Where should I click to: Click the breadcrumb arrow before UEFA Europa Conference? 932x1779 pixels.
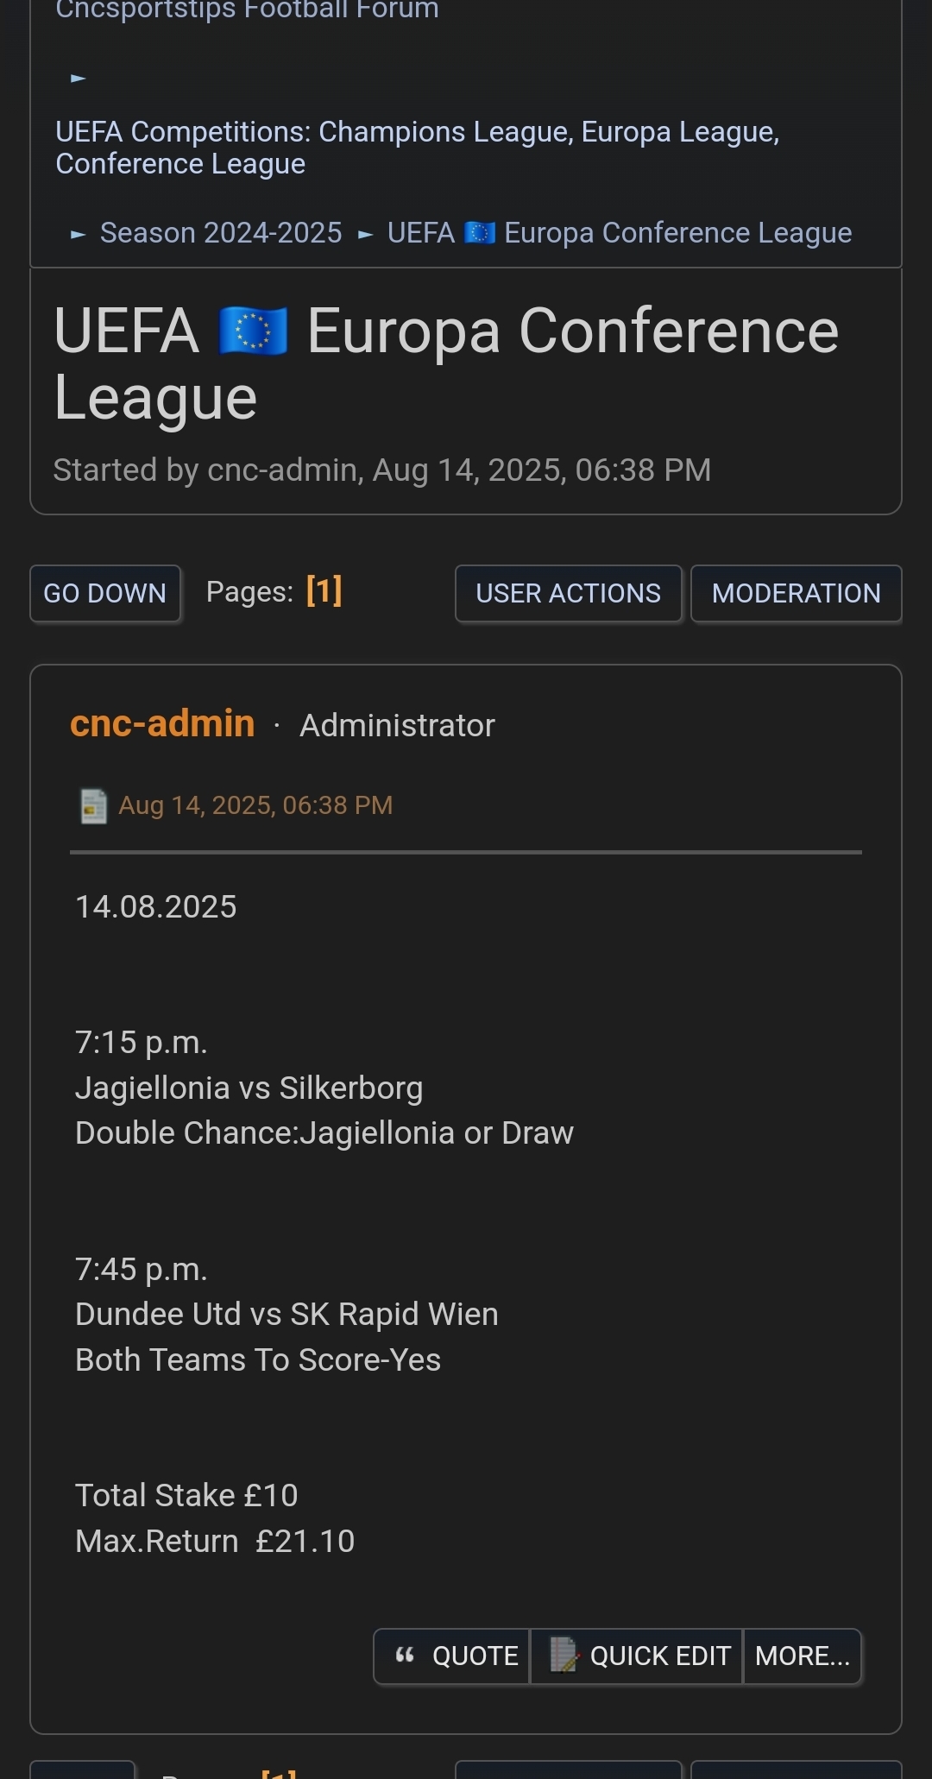pos(365,234)
